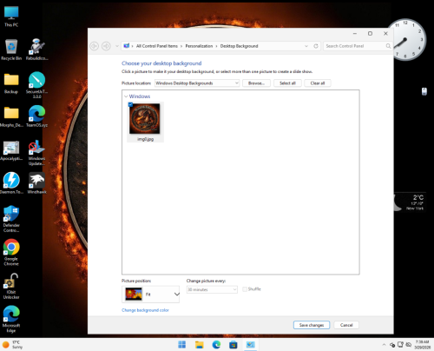The height and width of the screenshot is (351, 434).
Task: Open the SecureUxT desktop shortcut
Action: click(x=36, y=85)
